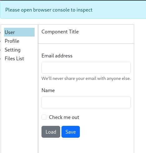The height and width of the screenshot is (153, 146).
Task: Click the divider line under Component Title
Action: point(86,43)
